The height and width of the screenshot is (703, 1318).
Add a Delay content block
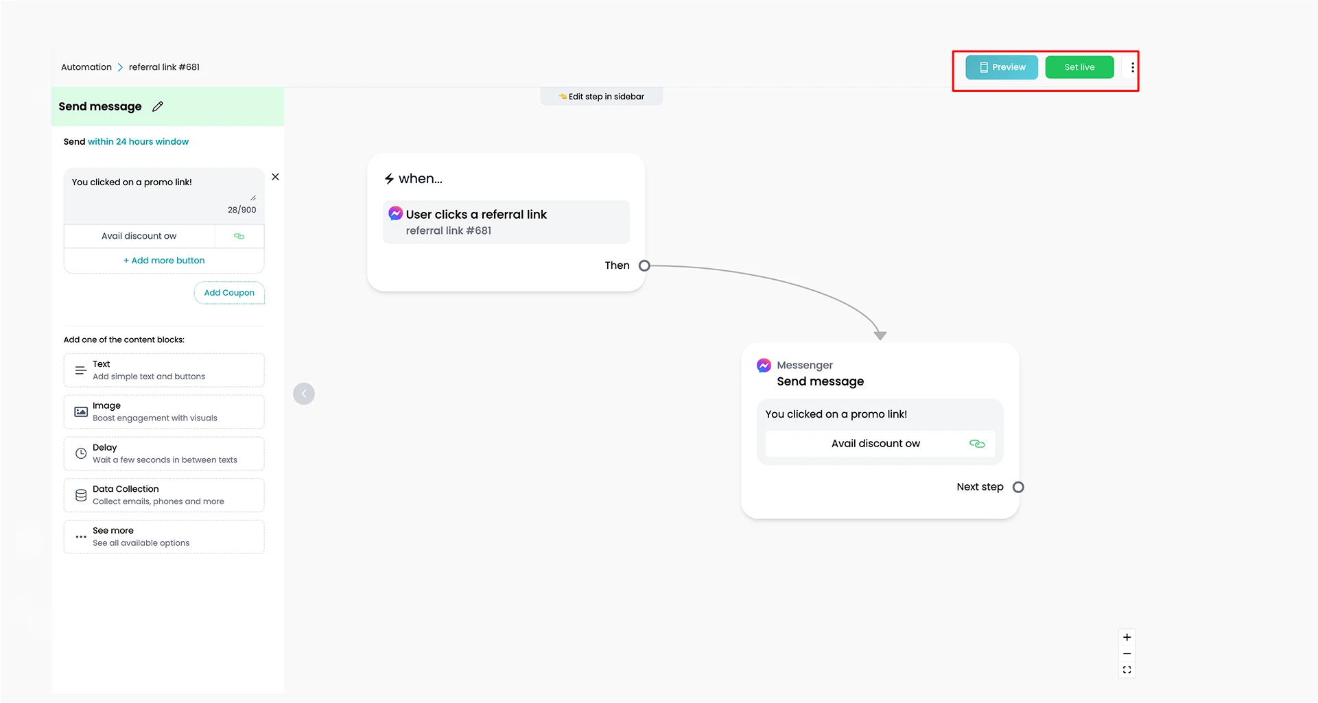click(x=164, y=453)
